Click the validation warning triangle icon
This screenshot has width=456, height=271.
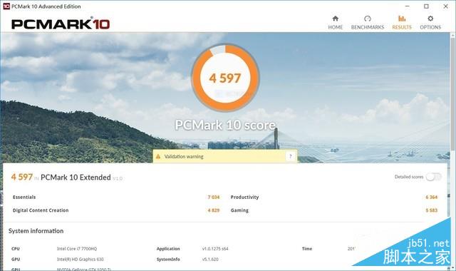158,157
